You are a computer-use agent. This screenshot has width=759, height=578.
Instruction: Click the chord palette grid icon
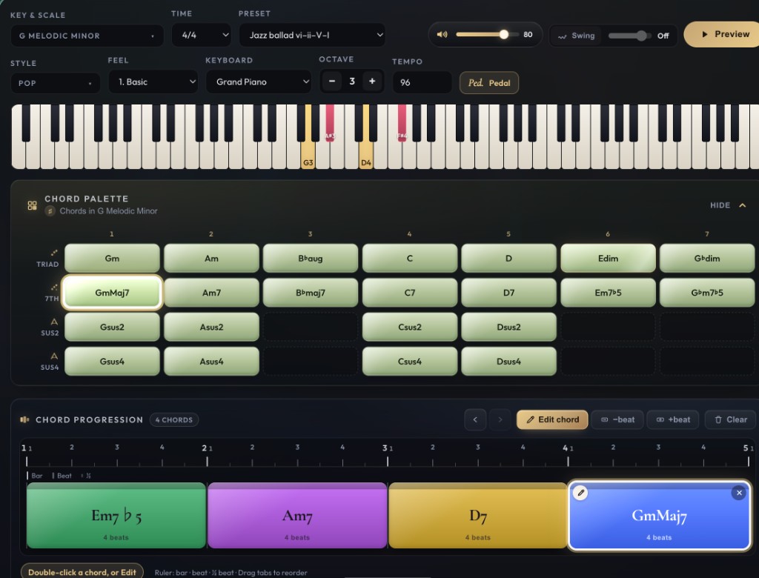pyautogui.click(x=32, y=205)
